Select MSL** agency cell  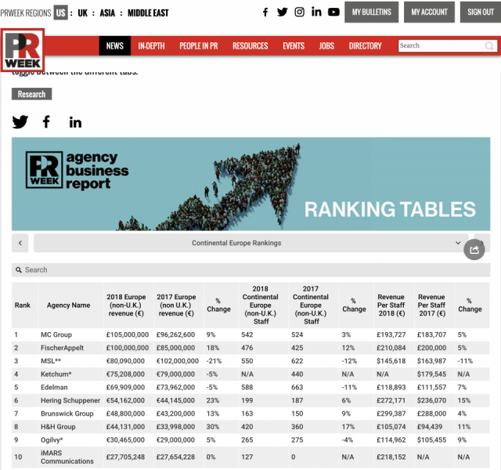tap(51, 361)
